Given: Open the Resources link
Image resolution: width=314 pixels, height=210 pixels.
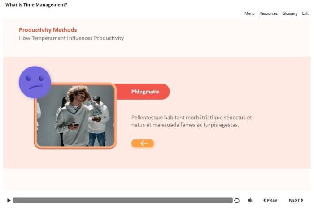Looking at the screenshot, I should point(268,13).
